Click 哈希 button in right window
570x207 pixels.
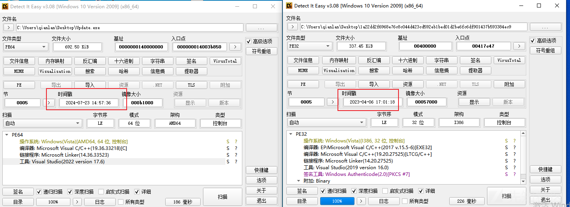[x=408, y=70]
